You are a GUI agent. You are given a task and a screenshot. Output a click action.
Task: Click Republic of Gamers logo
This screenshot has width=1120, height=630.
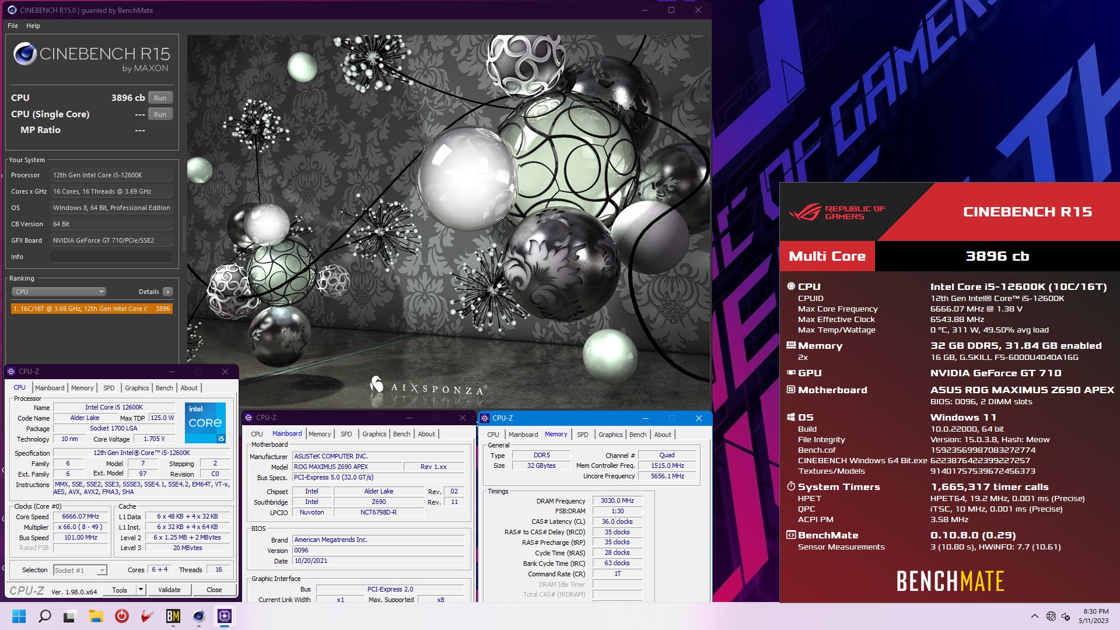point(837,212)
